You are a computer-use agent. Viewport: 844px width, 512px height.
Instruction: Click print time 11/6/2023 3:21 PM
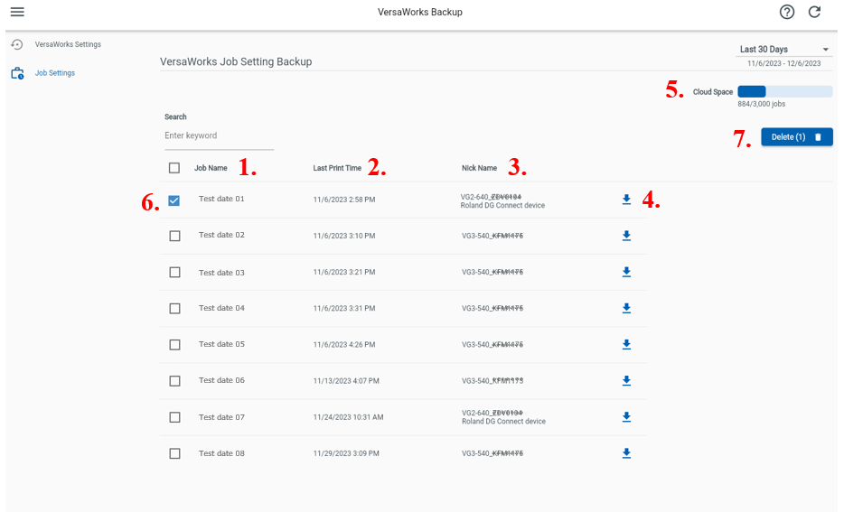coord(344,272)
